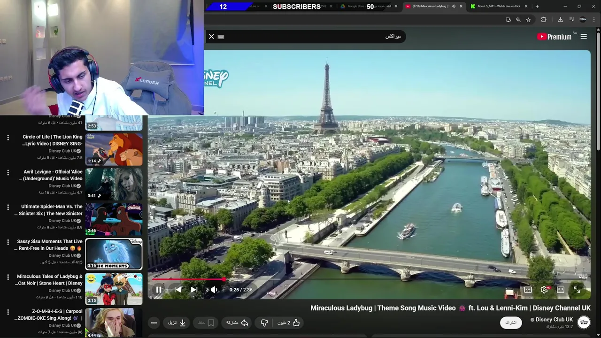Toggle subtitles in the video player
The width and height of the screenshot is (601, 338).
coord(528,290)
